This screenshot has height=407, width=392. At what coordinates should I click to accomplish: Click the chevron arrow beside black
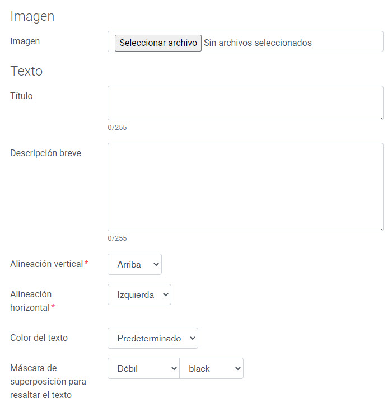237,368
